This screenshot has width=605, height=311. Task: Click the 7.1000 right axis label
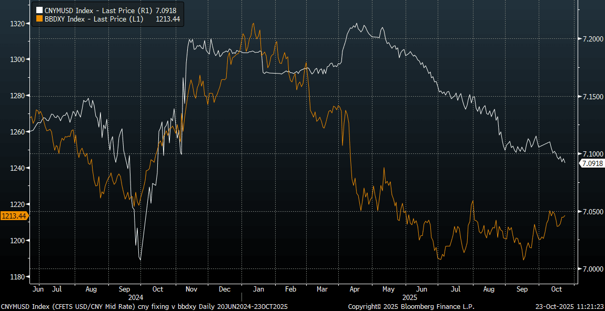(592, 154)
